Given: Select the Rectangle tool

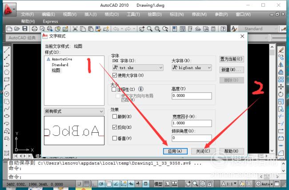Looking at the screenshot, I should coord(7,79).
